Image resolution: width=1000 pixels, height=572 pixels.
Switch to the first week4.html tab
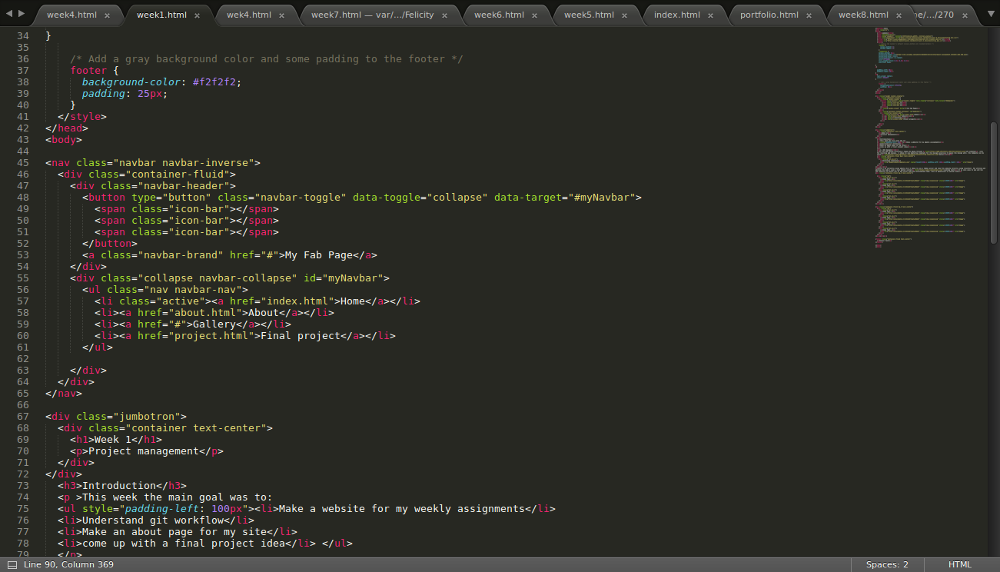71,15
